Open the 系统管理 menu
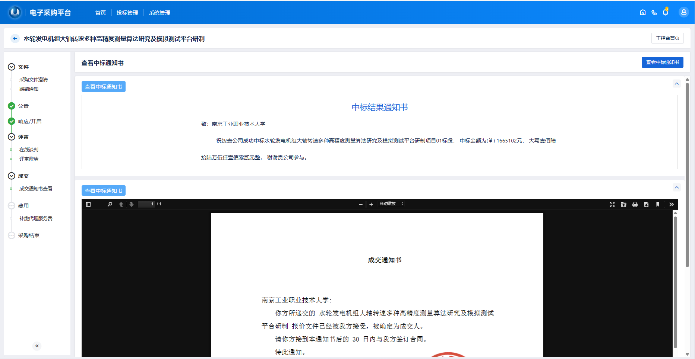This screenshot has width=695, height=359. click(159, 12)
